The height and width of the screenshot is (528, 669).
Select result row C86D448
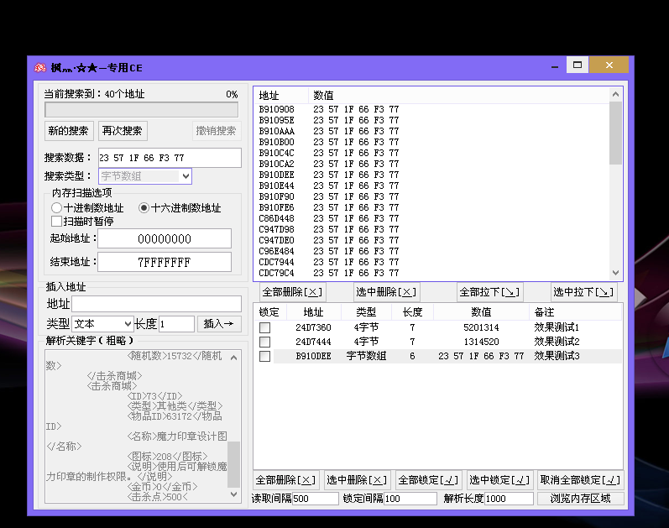click(432, 218)
